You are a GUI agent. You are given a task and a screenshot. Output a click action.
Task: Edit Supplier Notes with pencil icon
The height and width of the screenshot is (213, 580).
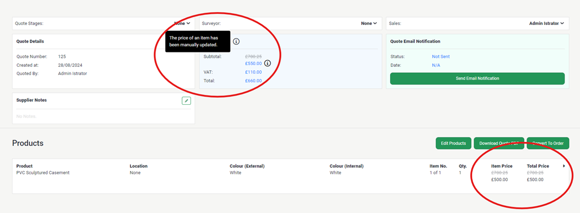(x=187, y=100)
